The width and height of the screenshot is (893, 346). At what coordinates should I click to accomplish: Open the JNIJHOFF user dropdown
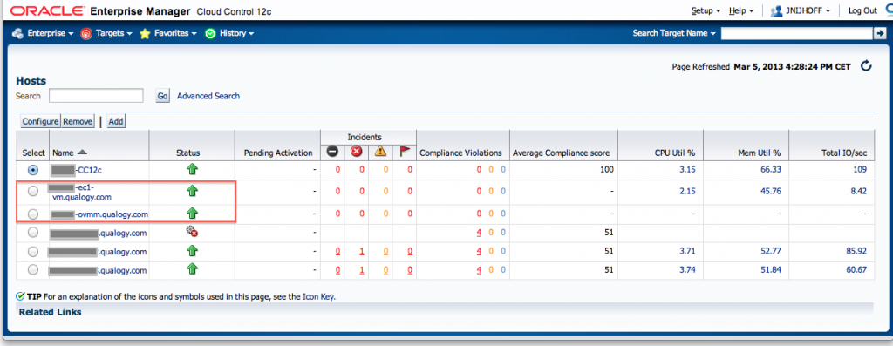801,10
